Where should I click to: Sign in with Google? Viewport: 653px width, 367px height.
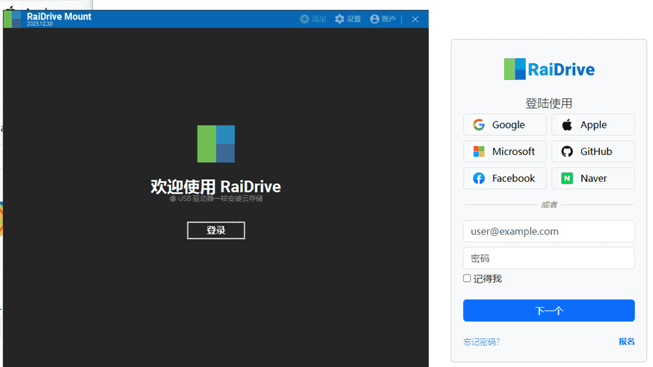point(505,125)
